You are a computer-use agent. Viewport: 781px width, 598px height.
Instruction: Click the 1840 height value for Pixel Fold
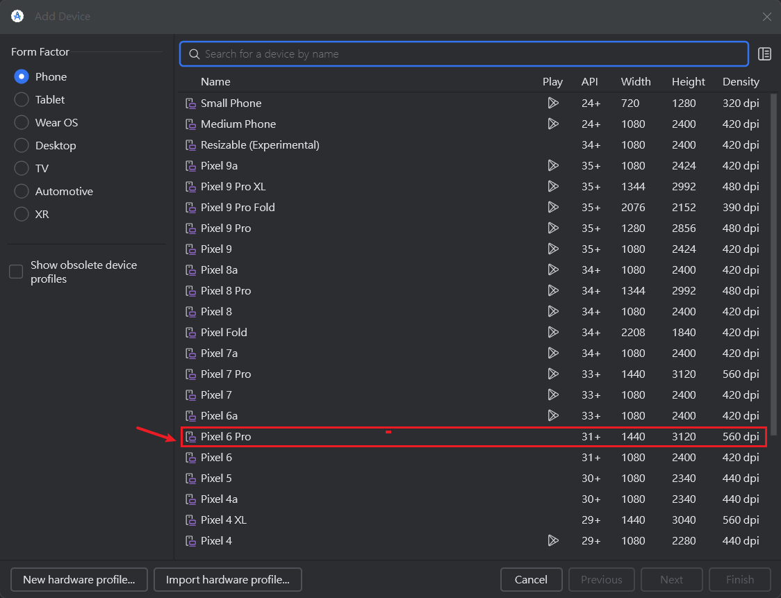pyautogui.click(x=684, y=332)
